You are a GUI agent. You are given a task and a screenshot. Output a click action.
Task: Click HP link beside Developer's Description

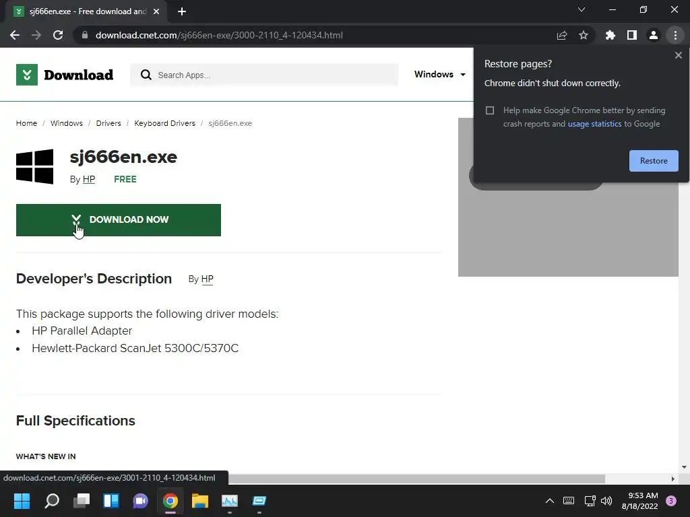[x=208, y=279]
